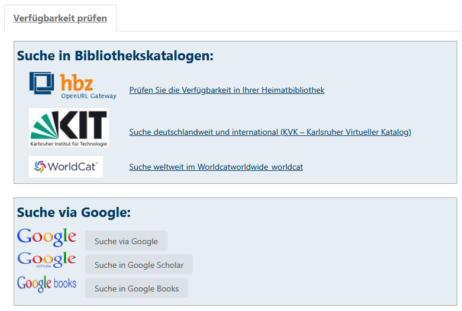Click the colorful WorldCat swirl icon

40,167
